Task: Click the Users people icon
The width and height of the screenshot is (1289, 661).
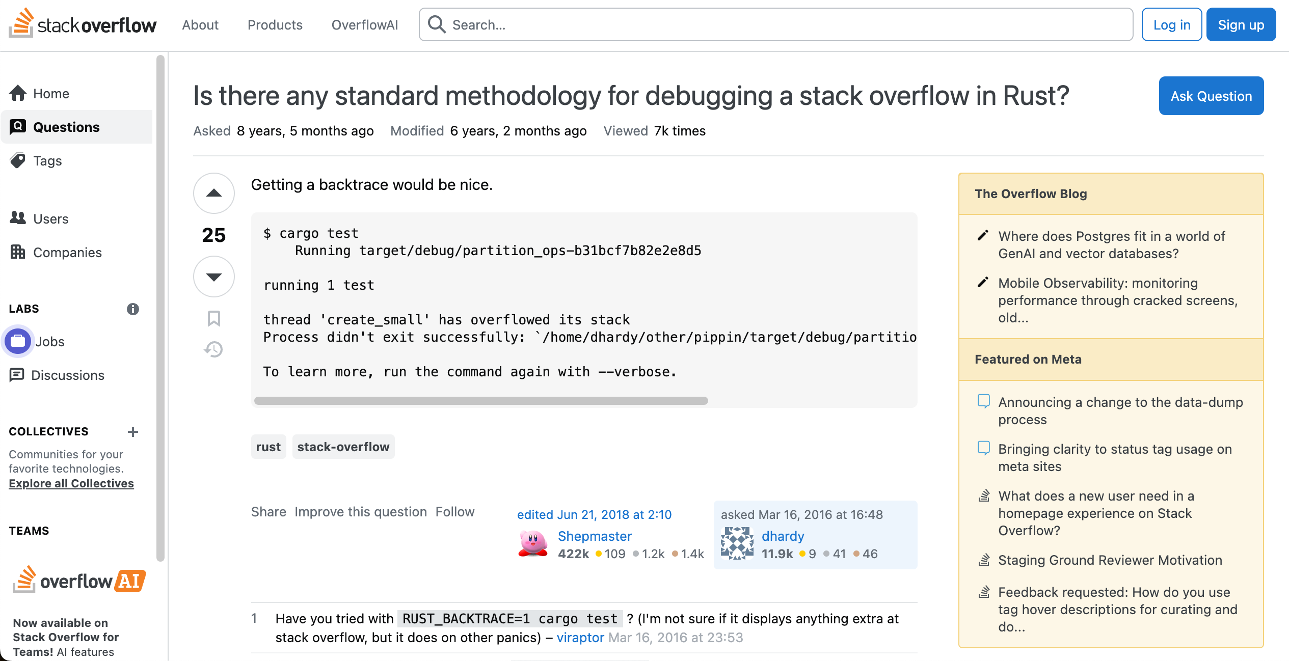Action: (18, 218)
